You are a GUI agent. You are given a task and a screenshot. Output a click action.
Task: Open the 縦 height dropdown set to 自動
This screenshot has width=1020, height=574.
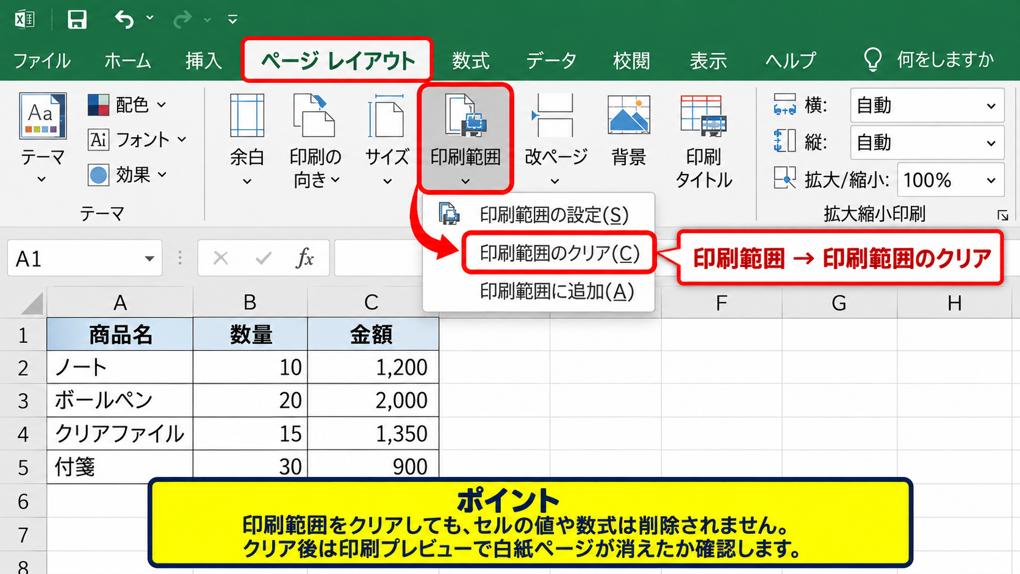927,143
